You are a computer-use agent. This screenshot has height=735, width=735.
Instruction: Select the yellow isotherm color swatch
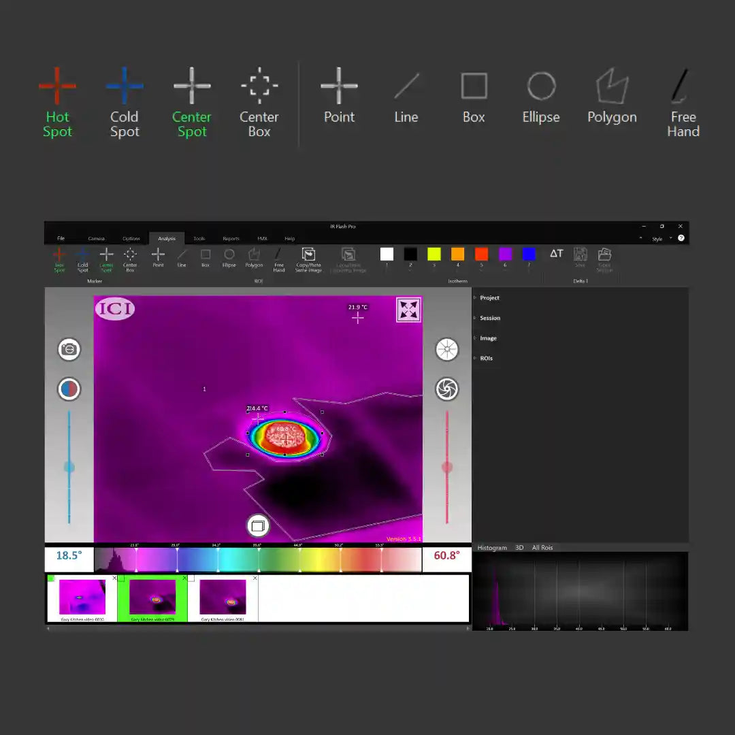434,254
